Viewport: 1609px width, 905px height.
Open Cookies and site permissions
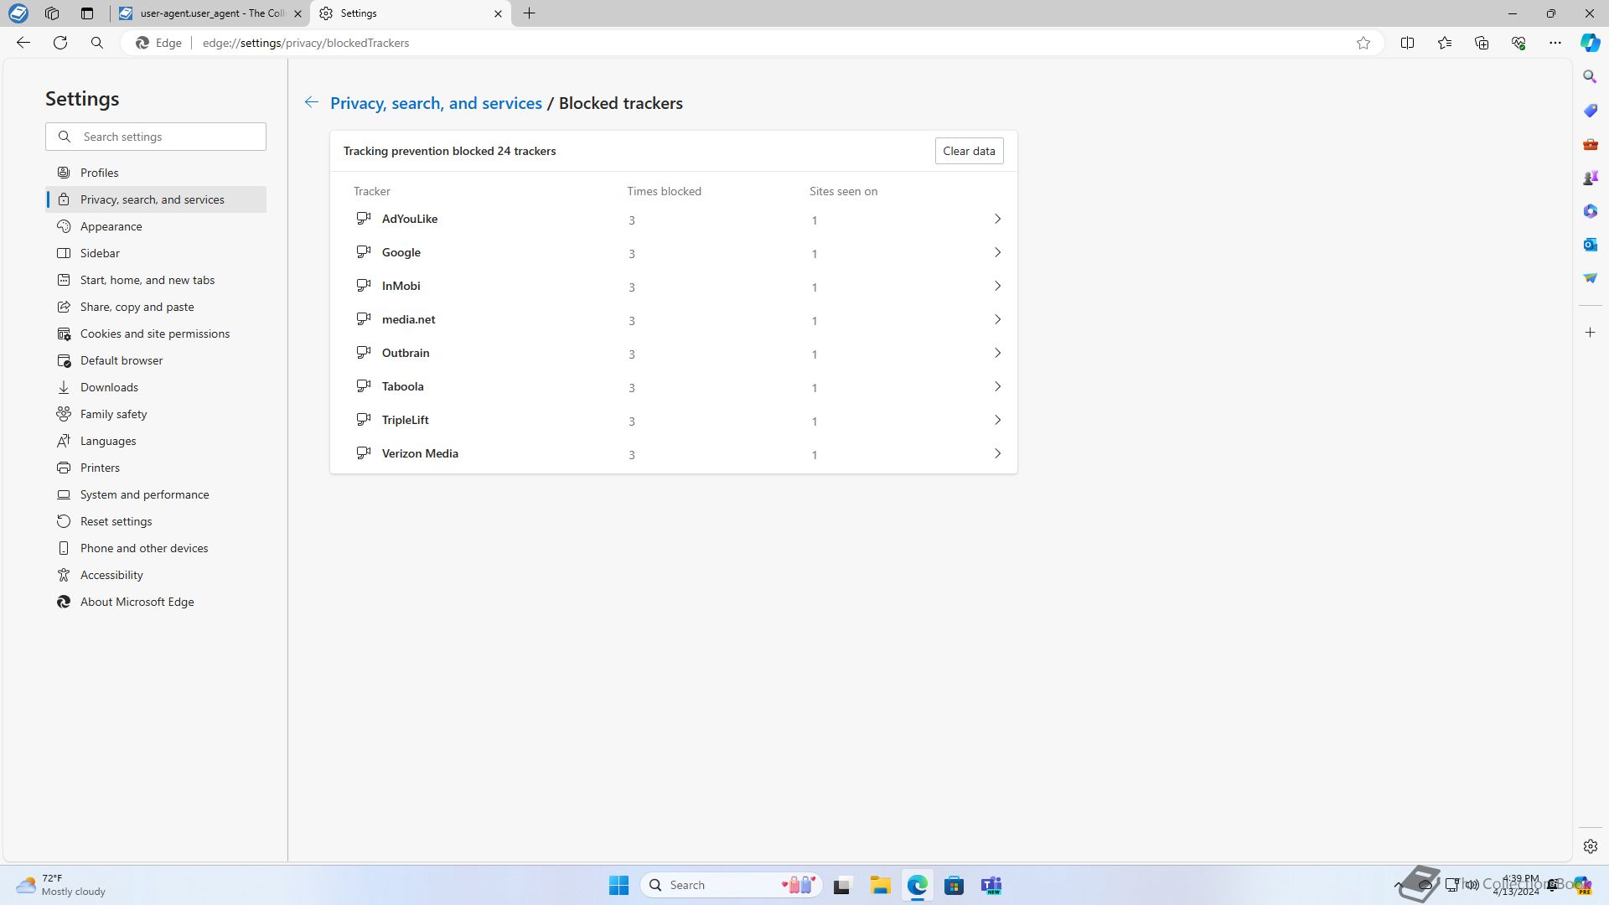pyautogui.click(x=156, y=334)
